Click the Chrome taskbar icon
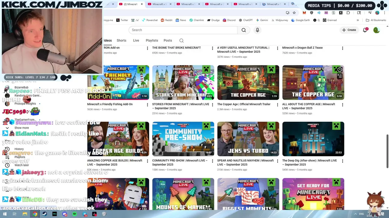Image resolution: width=389 pixels, height=218 pixels. pos(35,214)
